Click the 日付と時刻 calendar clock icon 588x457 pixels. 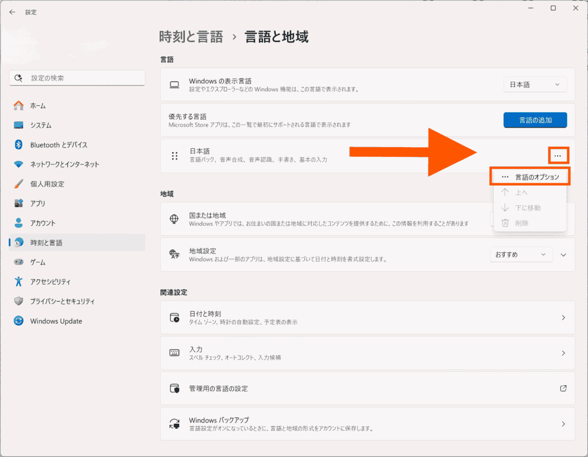[175, 318]
